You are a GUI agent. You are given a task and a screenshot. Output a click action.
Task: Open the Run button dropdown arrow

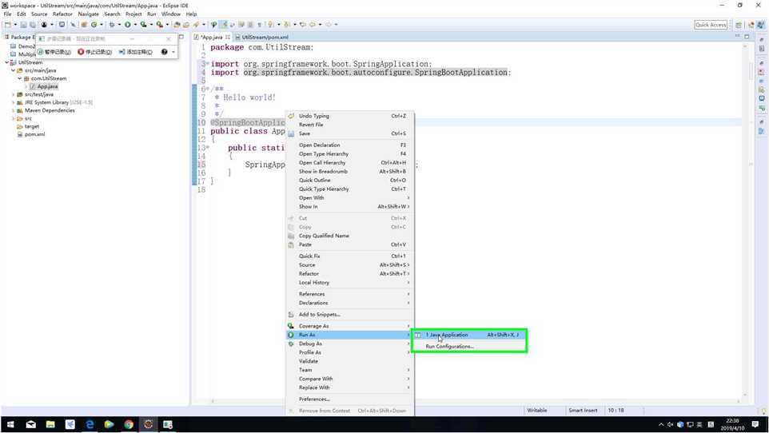135,25
